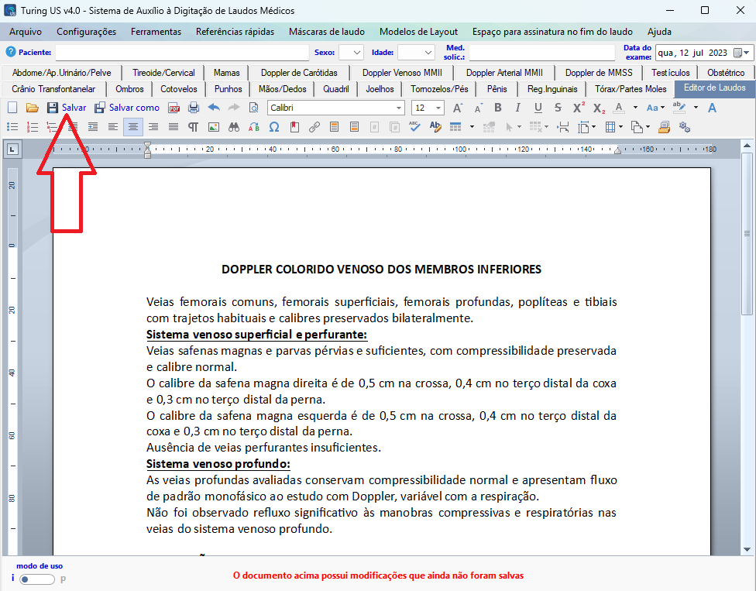Open the 'Máscaras de laudo' menu

(x=326, y=32)
